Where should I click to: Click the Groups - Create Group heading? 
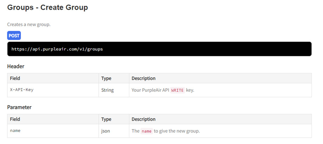(47, 7)
